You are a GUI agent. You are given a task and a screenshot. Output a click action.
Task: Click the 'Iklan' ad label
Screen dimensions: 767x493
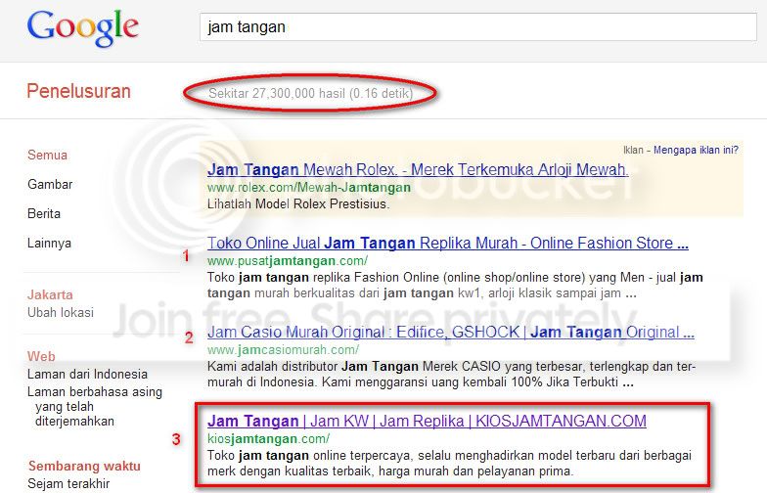(x=633, y=151)
